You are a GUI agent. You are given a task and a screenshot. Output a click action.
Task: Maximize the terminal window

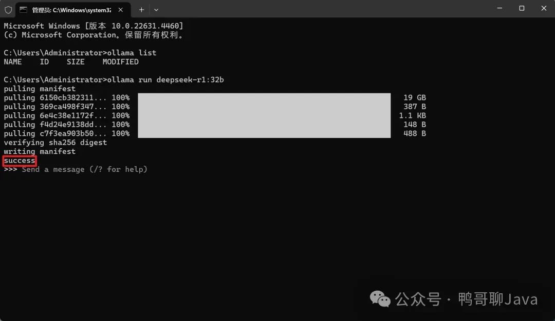click(x=522, y=8)
